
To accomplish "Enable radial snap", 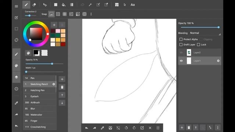I will [78, 14].
